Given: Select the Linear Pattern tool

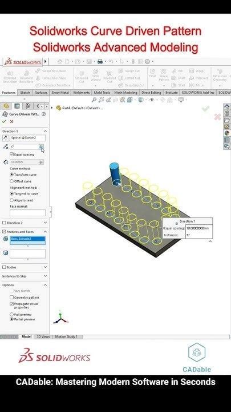Looking at the screenshot, I should (x=164, y=75).
